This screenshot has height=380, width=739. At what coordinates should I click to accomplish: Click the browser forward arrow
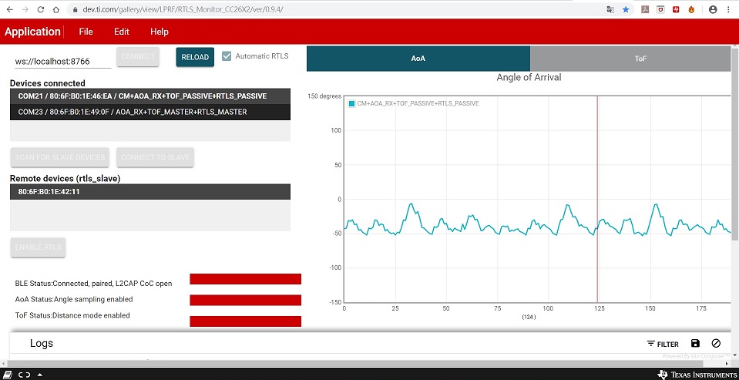(x=25, y=9)
